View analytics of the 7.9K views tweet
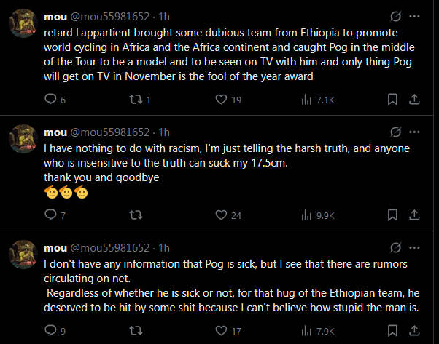This screenshot has height=344, width=439. coord(306,331)
